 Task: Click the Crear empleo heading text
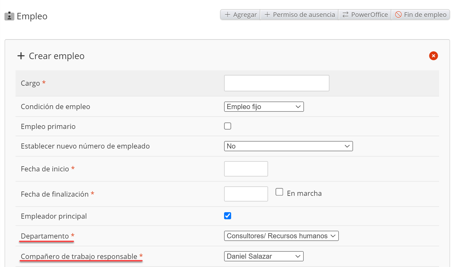click(x=57, y=56)
